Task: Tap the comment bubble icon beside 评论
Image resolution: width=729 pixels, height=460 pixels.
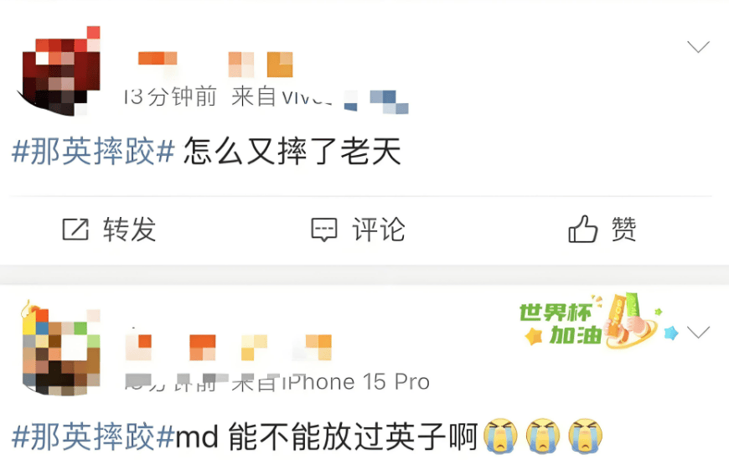Action: coord(323,230)
